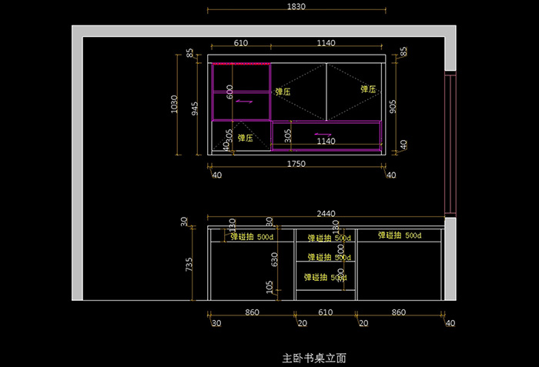The image size is (539, 367).
Task: Select the right desk drawer 弹碰抽 500d label
Action: (x=400, y=235)
